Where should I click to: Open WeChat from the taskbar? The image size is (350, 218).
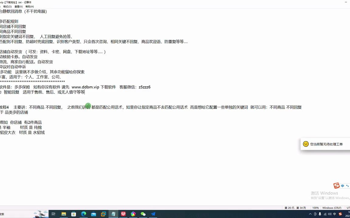(143, 214)
